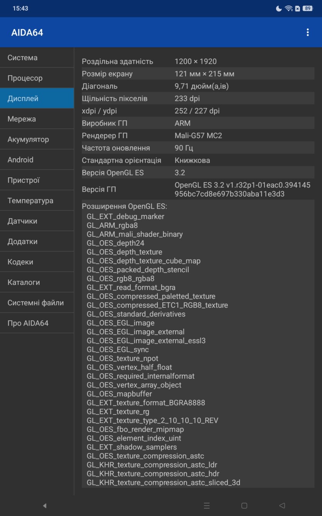Select the Версія OpenGL ES 3.2 row
The height and width of the screenshot is (516, 322).
198,173
